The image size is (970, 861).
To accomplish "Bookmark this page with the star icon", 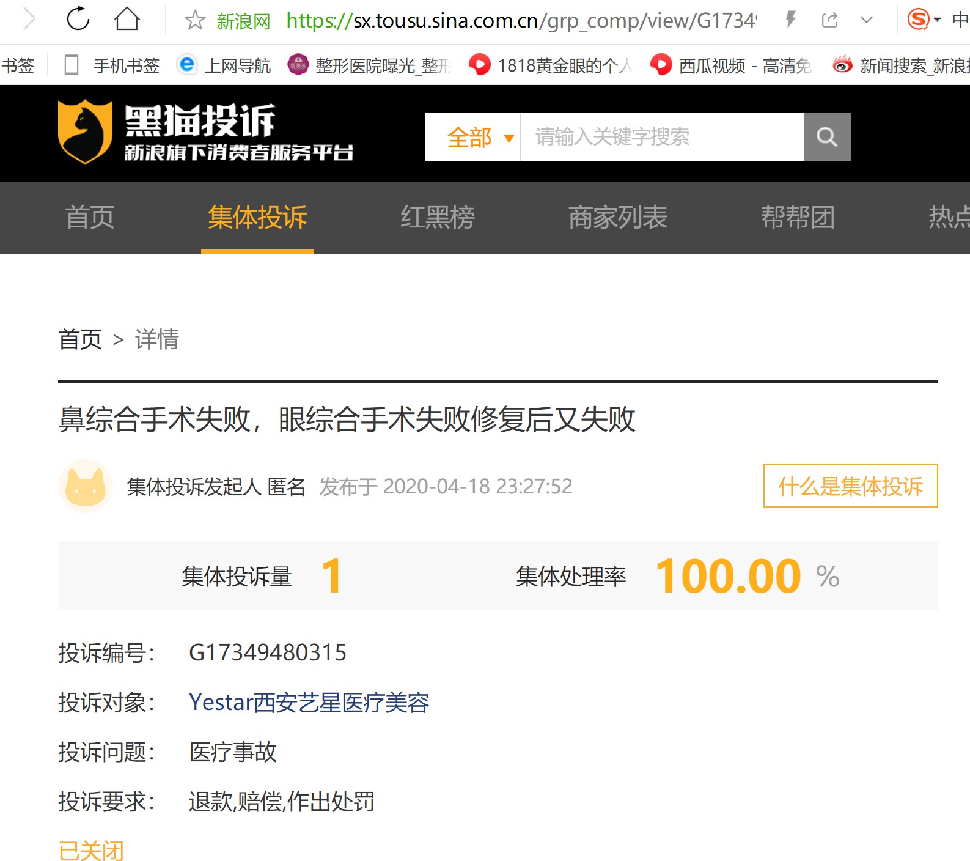I will click(x=195, y=20).
